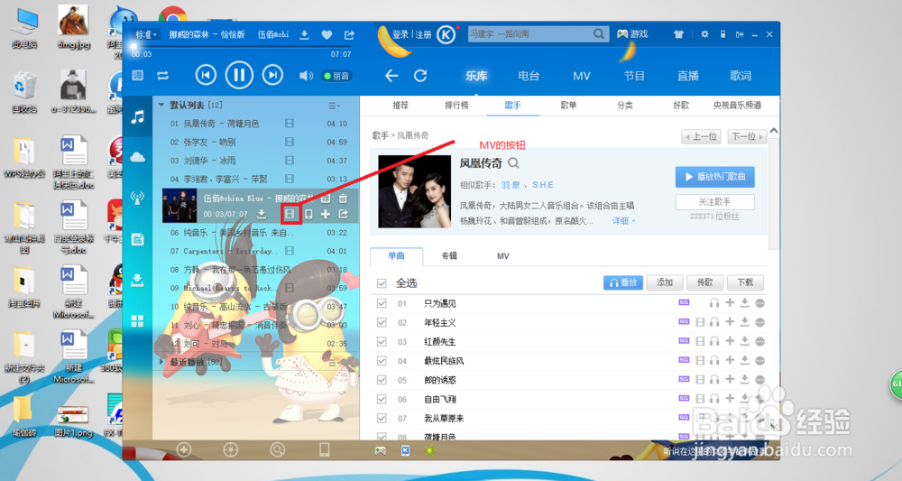Send playing 伍佰 song to phone icon
The width and height of the screenshot is (902, 481).
(308, 214)
